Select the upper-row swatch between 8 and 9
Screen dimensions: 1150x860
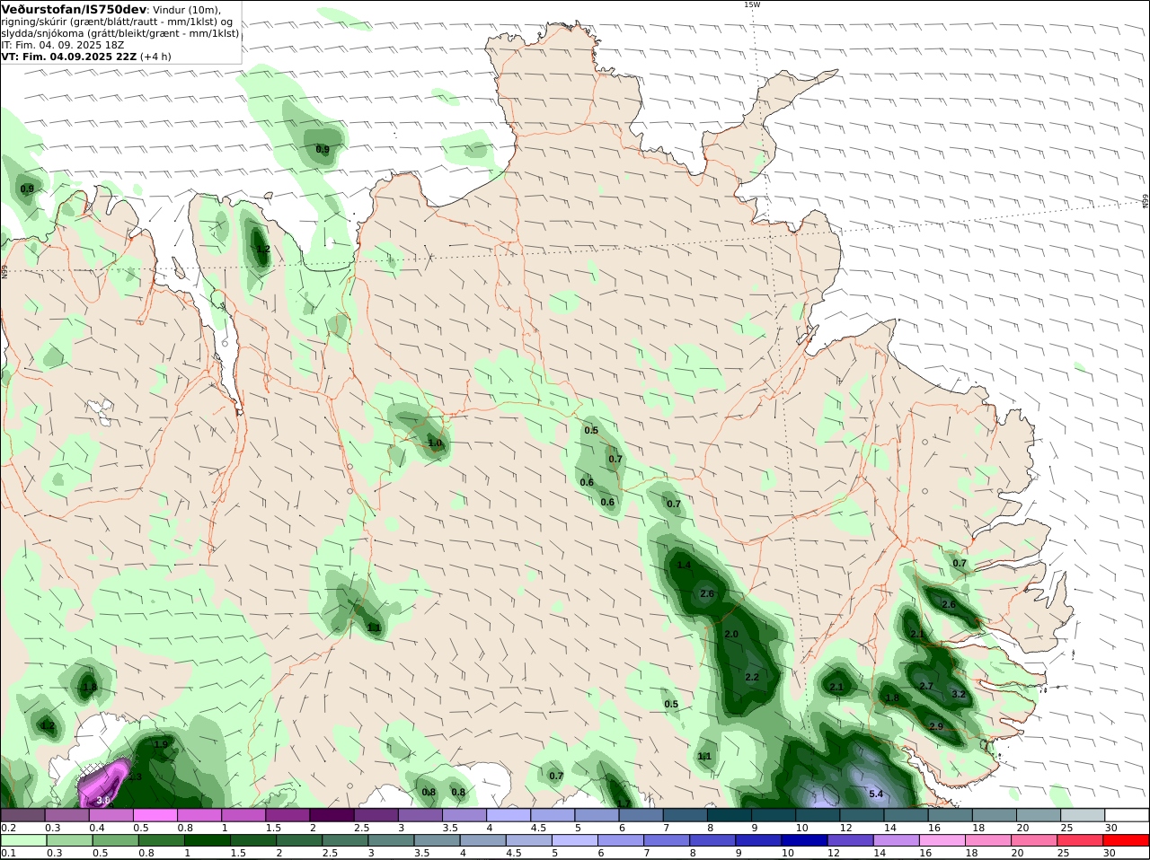[x=730, y=815]
